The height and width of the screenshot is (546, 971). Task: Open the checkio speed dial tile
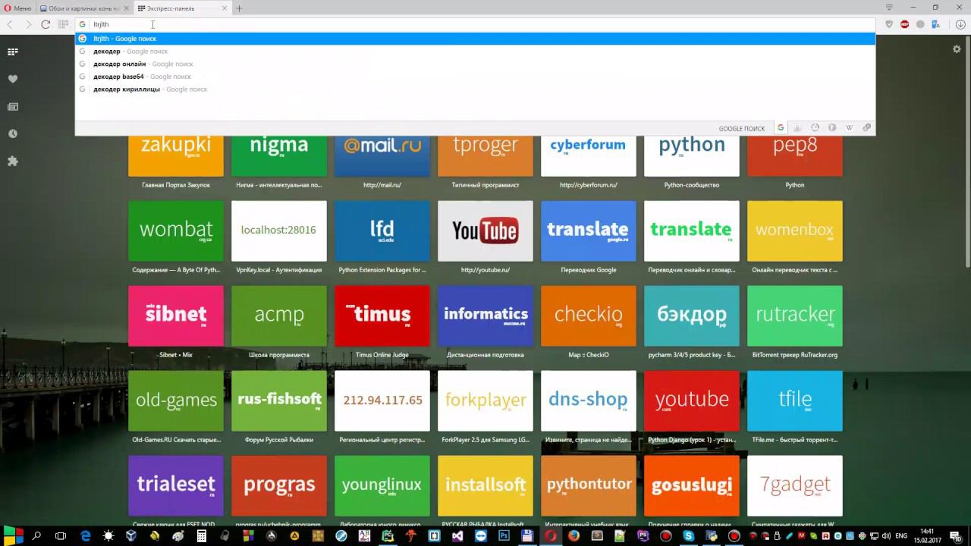tap(589, 315)
